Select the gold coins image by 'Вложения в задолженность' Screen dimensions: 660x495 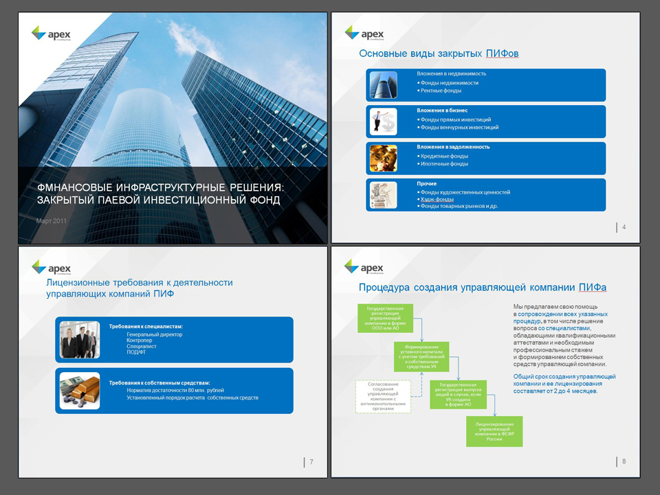coord(383,159)
